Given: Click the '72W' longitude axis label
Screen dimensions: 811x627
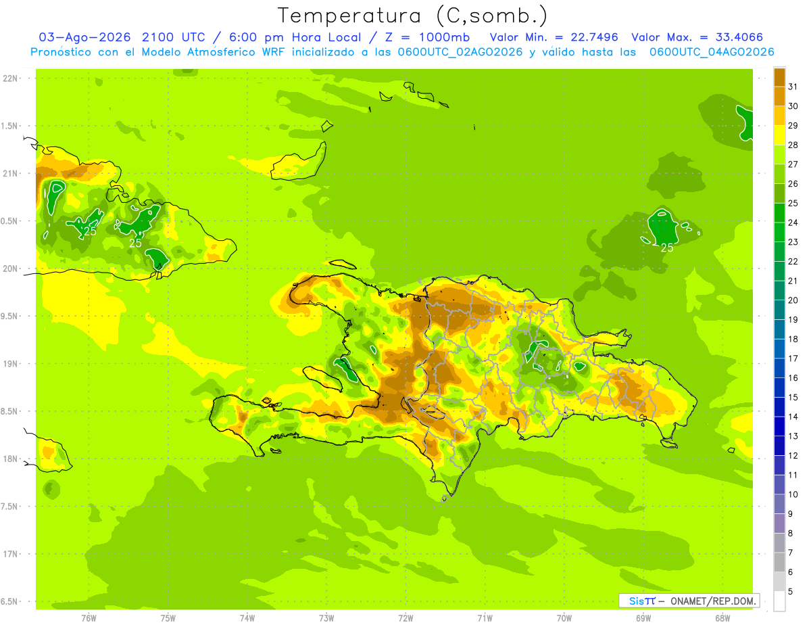Looking at the screenshot, I should click(405, 618).
